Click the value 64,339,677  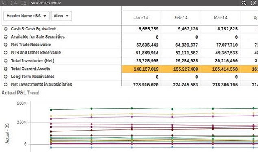coord(186,45)
